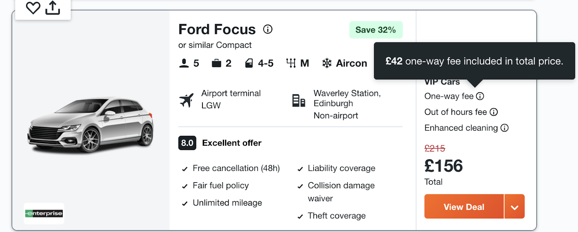
Task: Click the Ford Focus title
Action: pos(217,29)
